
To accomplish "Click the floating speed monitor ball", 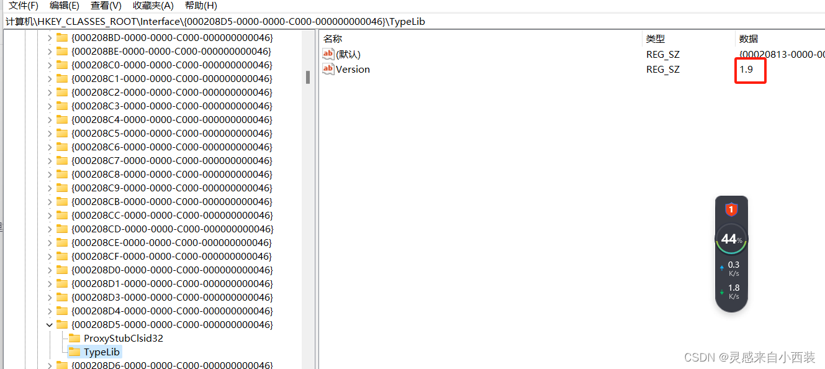I will click(731, 239).
